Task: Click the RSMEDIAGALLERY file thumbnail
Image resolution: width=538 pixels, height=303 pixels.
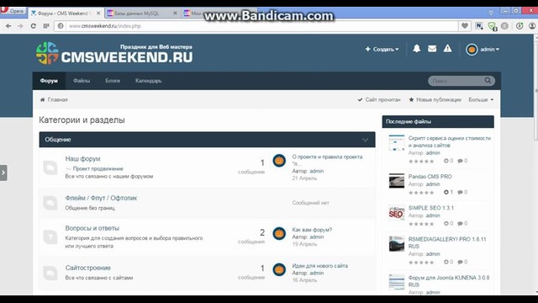Action: tap(396, 243)
